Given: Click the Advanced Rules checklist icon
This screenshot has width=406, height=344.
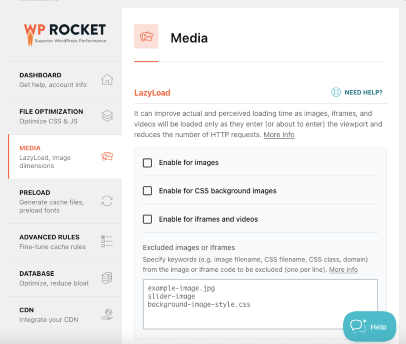Looking at the screenshot, I should click(x=107, y=241).
